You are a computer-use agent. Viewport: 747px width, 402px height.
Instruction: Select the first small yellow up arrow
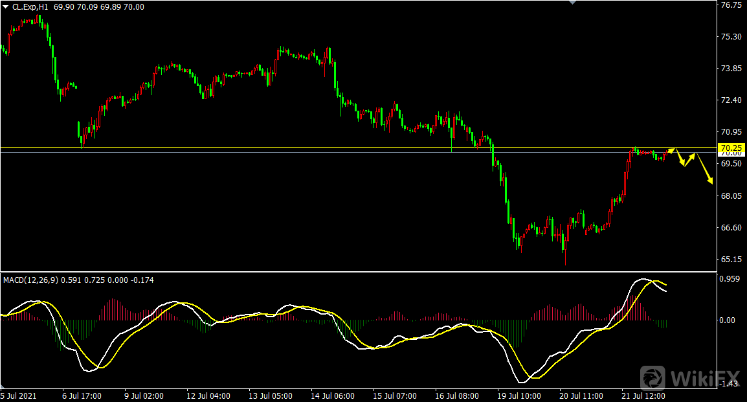pyautogui.click(x=671, y=151)
